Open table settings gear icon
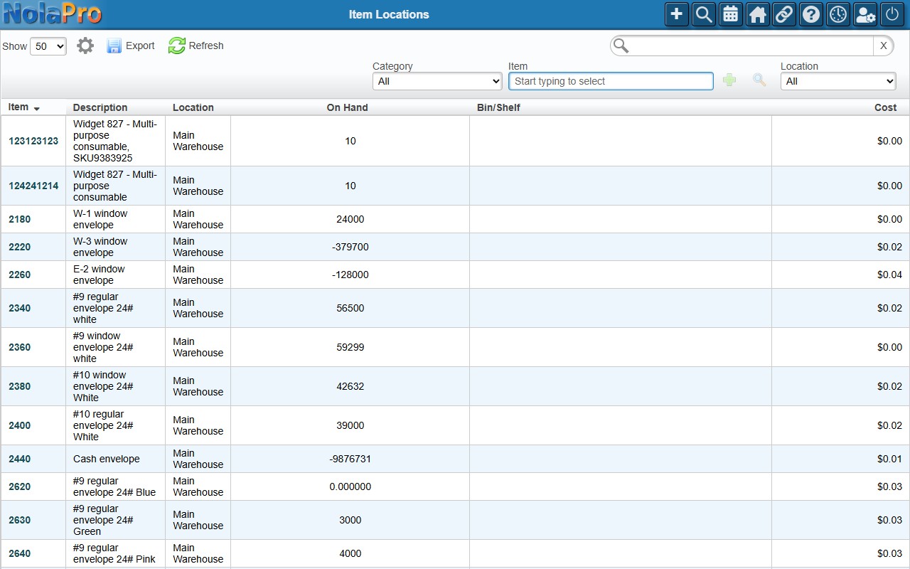The height and width of the screenshot is (569, 910). 85,46
